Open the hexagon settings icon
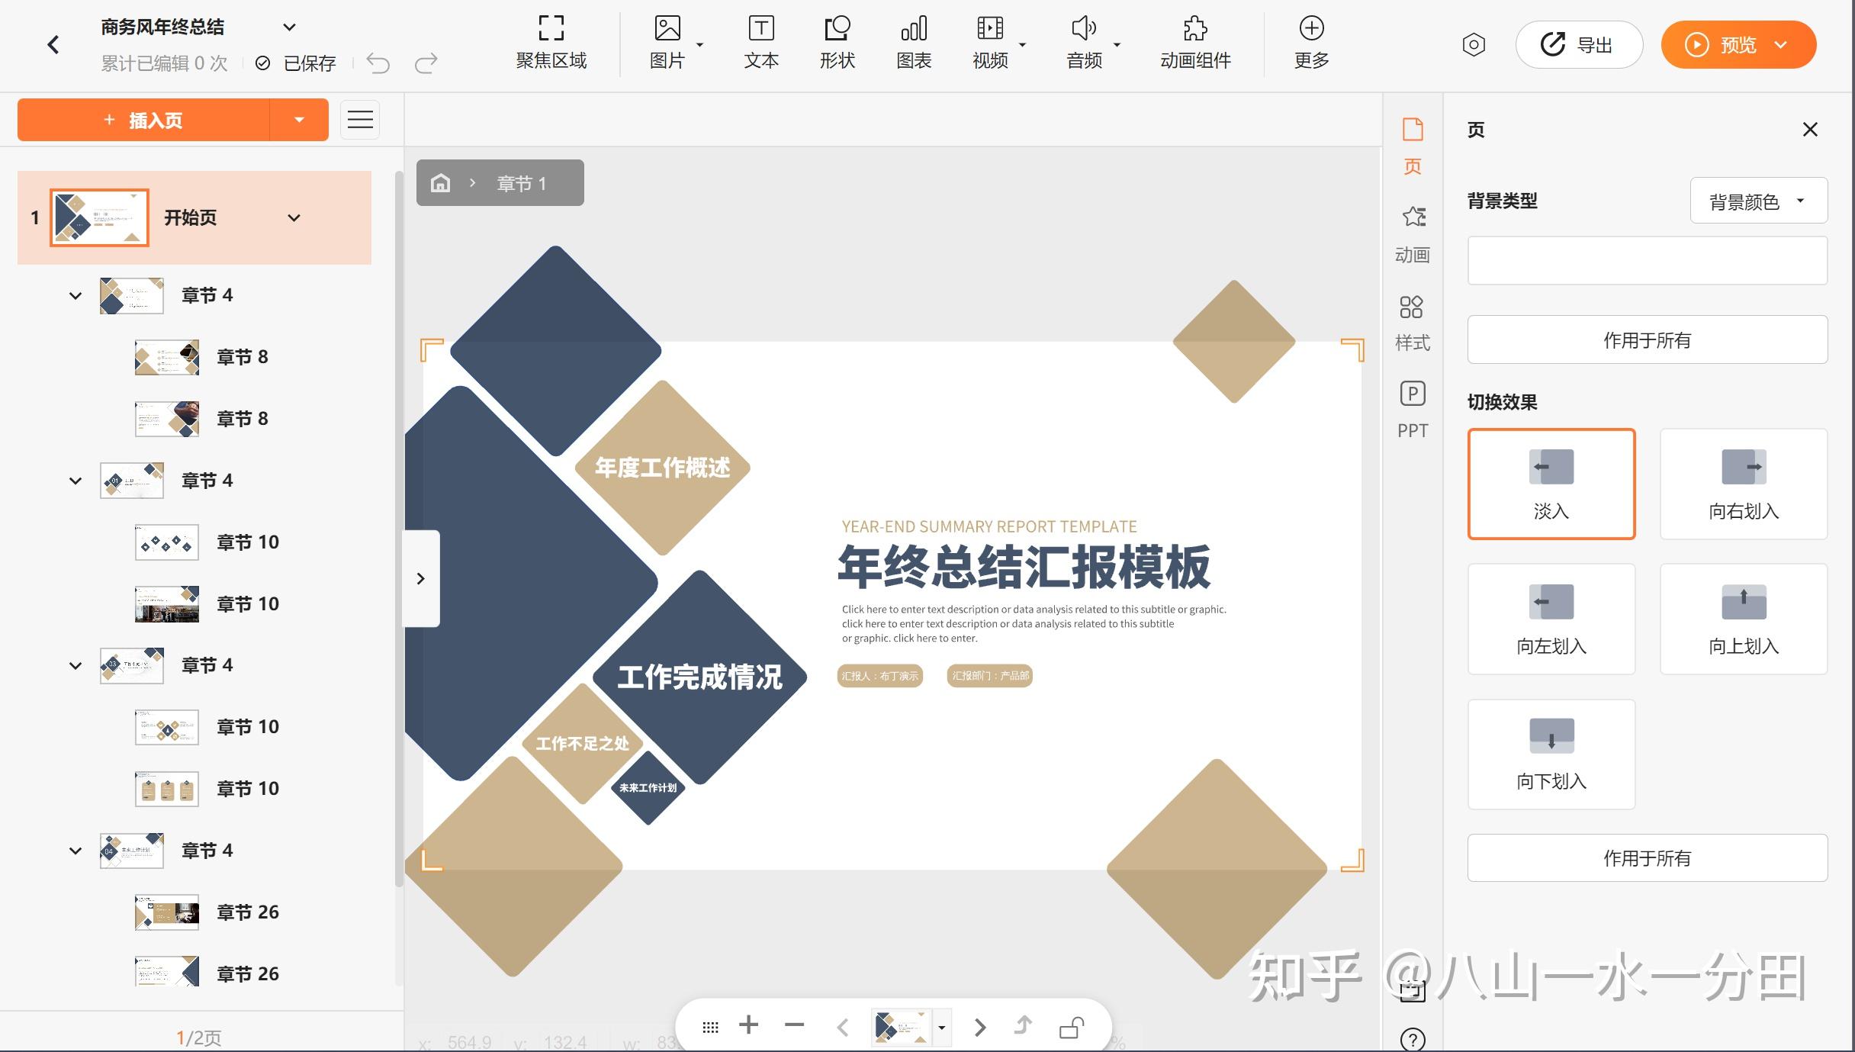Viewport: 1855px width, 1052px height. tap(1474, 45)
